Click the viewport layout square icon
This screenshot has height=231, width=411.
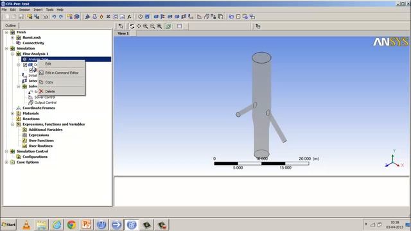point(180,26)
